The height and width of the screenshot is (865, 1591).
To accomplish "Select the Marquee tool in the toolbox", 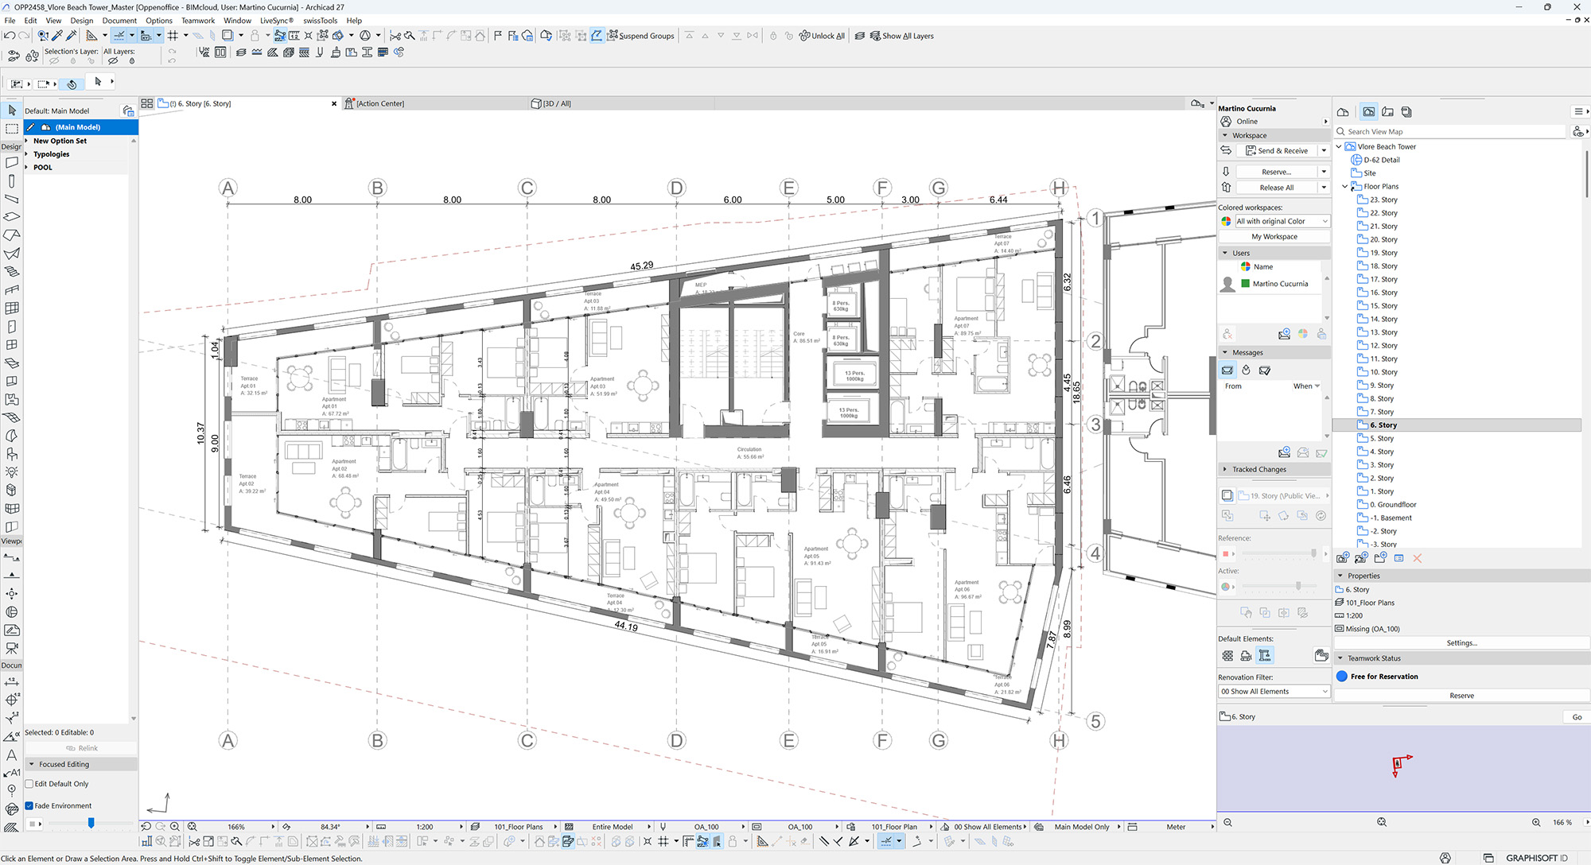I will point(12,129).
